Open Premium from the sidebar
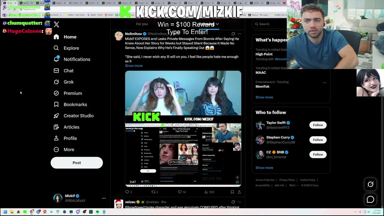The image size is (384, 216). pos(68,93)
